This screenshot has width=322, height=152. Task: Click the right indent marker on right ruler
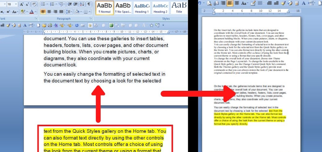288,12
